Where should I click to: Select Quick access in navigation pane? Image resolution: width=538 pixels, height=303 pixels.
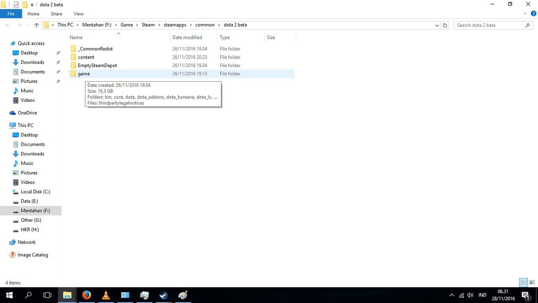[31, 43]
